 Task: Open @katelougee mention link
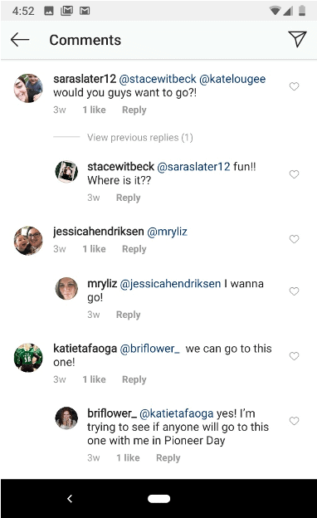click(232, 79)
